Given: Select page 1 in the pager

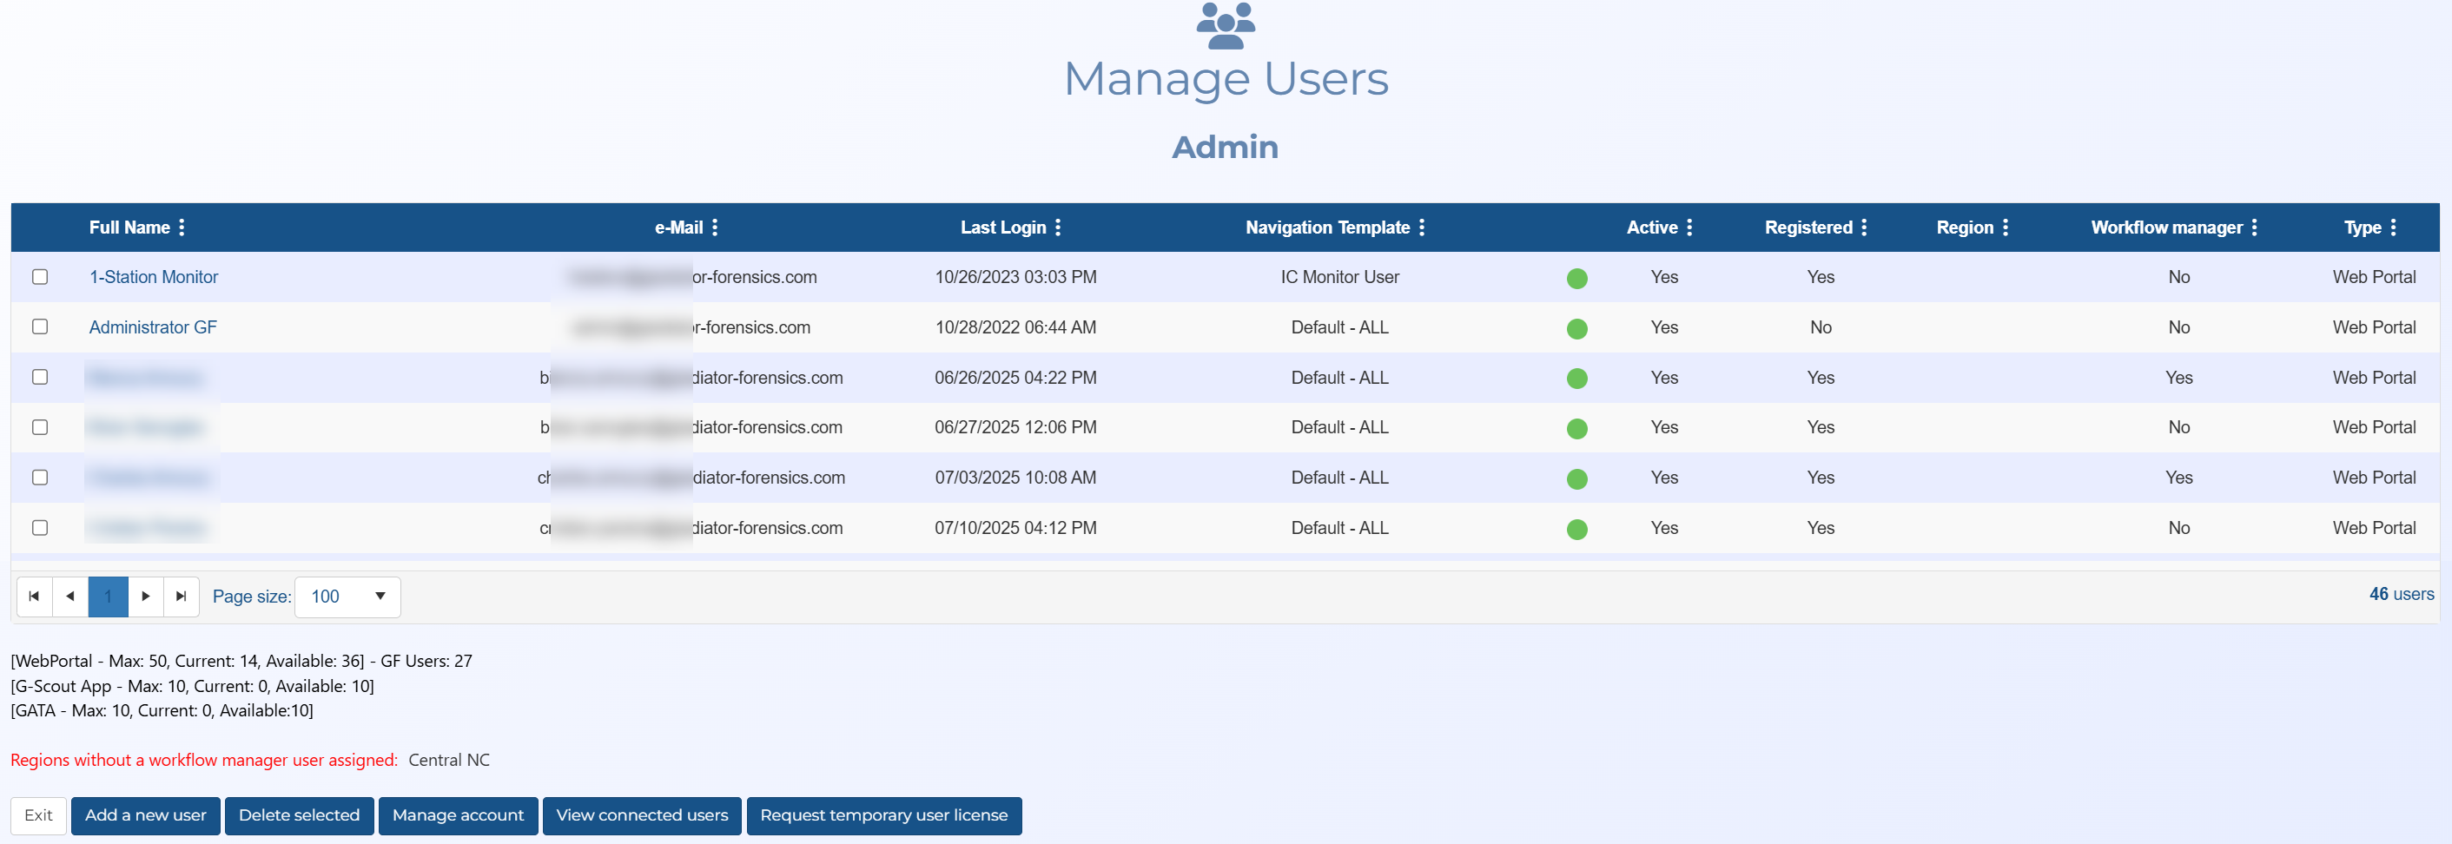Looking at the screenshot, I should coord(108,597).
